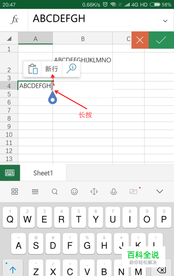174x276 pixels.
Task: Tap the F key
Action: tap(70, 244)
